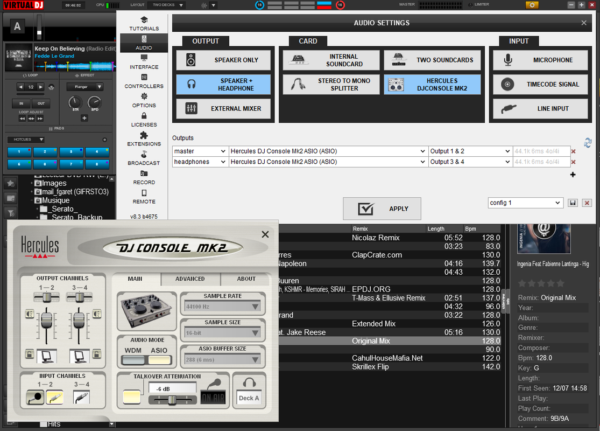Viewport: 600px width, 431px height.
Task: Select Audio in settings sidebar
Action: coord(144,43)
